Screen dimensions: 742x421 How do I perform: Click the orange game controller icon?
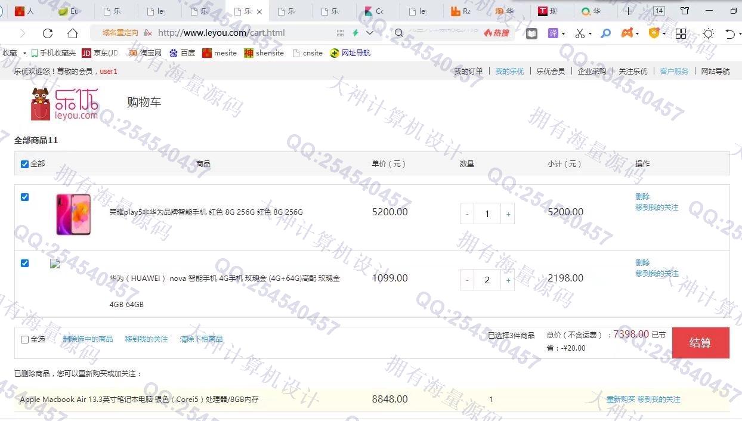pyautogui.click(x=627, y=33)
